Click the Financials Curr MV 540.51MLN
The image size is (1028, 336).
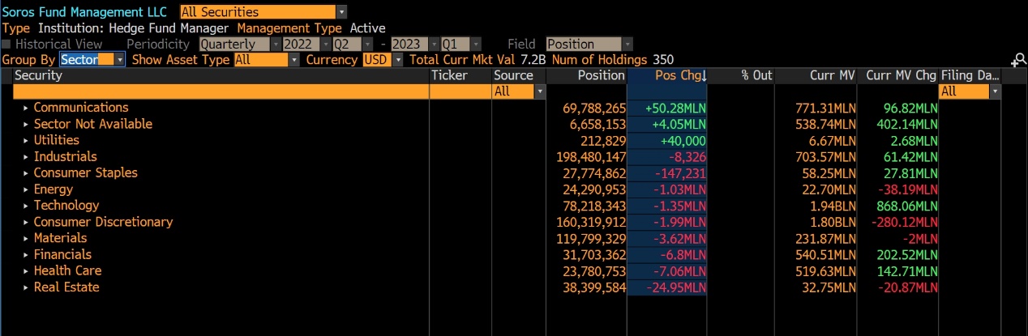(x=825, y=254)
